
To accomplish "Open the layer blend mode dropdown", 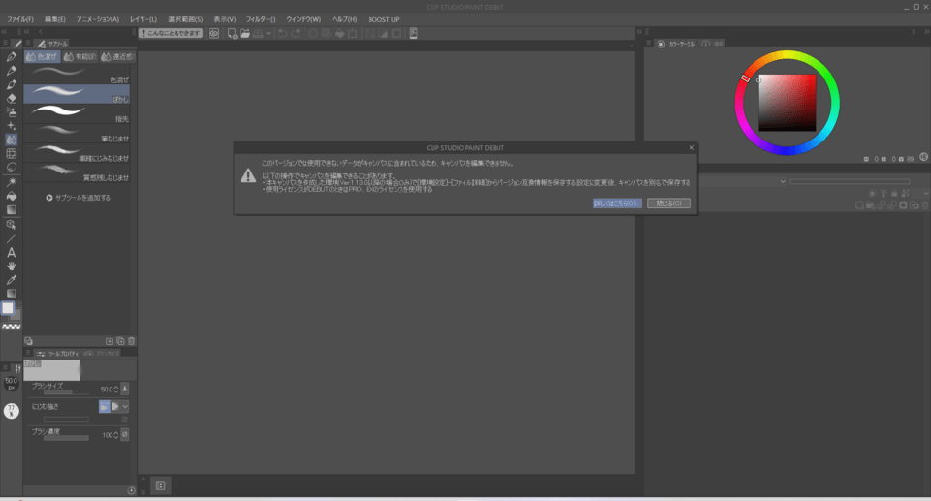I will (783, 181).
